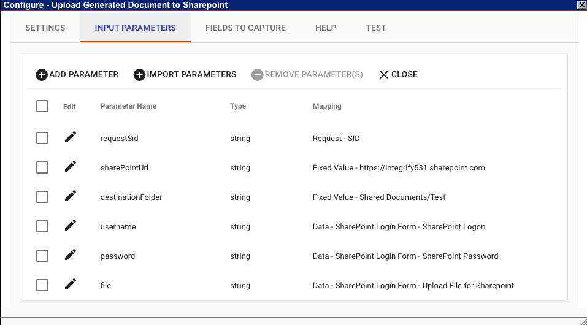Click pencil icon for sharePointUrl row

[x=71, y=167]
